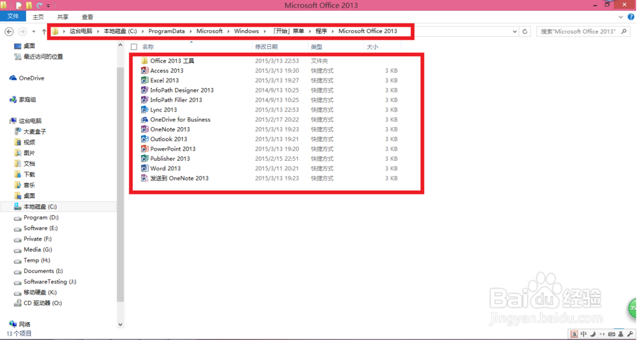Click the 网络 icon in sidebar
Image resolution: width=638 pixels, height=340 pixels.
coord(13,324)
